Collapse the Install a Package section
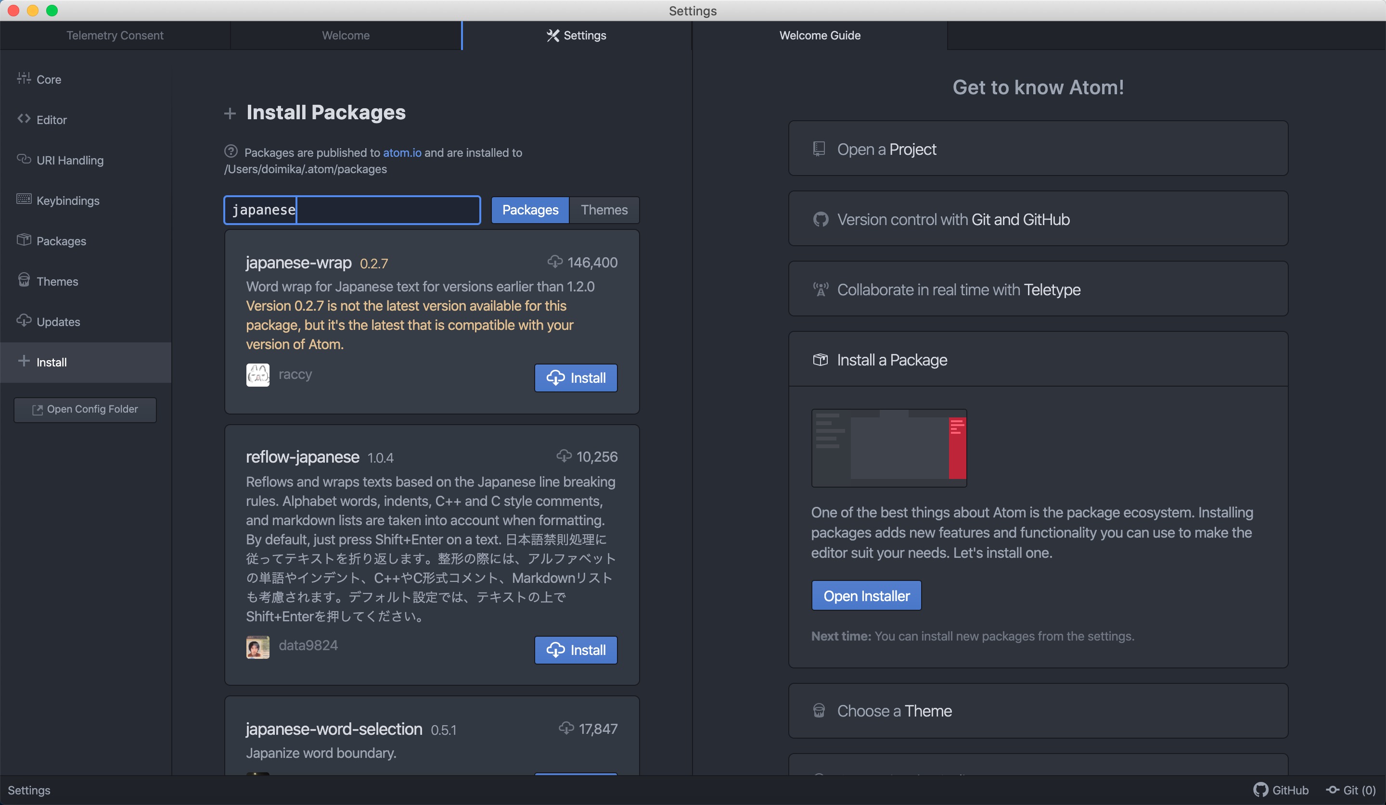 pyautogui.click(x=1038, y=359)
